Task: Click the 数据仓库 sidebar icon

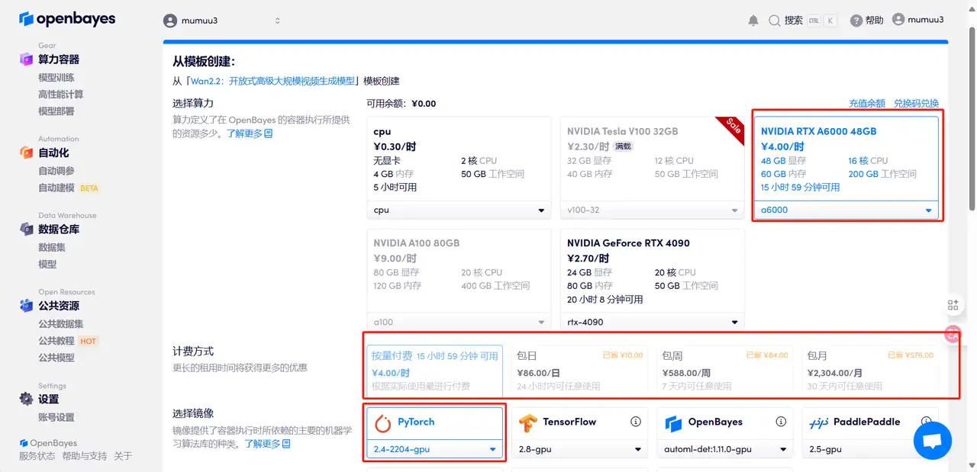Action: [27, 230]
